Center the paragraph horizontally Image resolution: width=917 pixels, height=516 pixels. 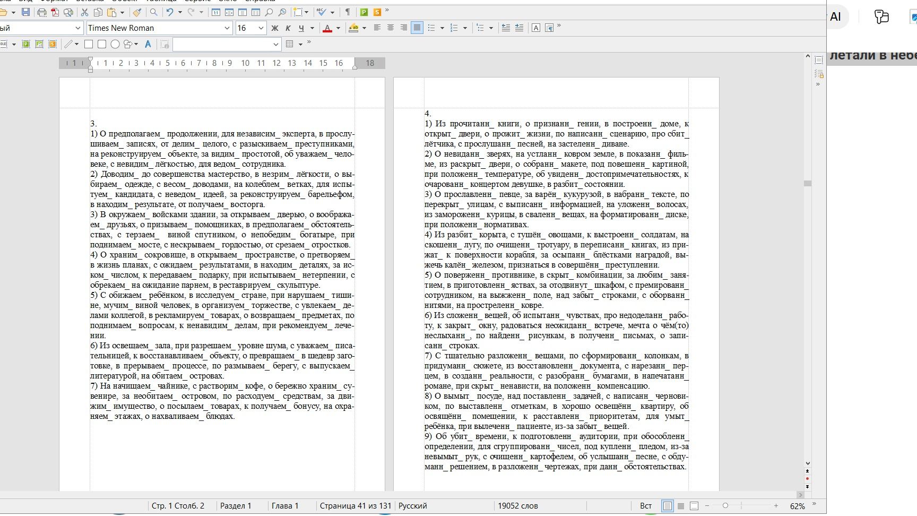tap(391, 28)
